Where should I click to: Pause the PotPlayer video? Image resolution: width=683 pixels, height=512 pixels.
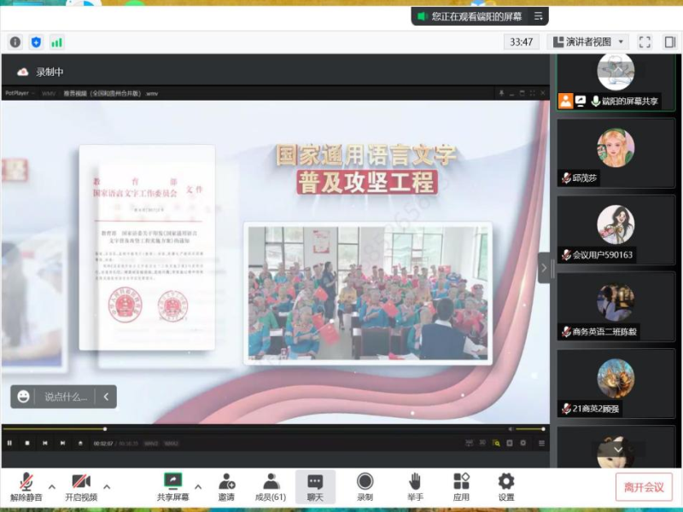[9, 443]
